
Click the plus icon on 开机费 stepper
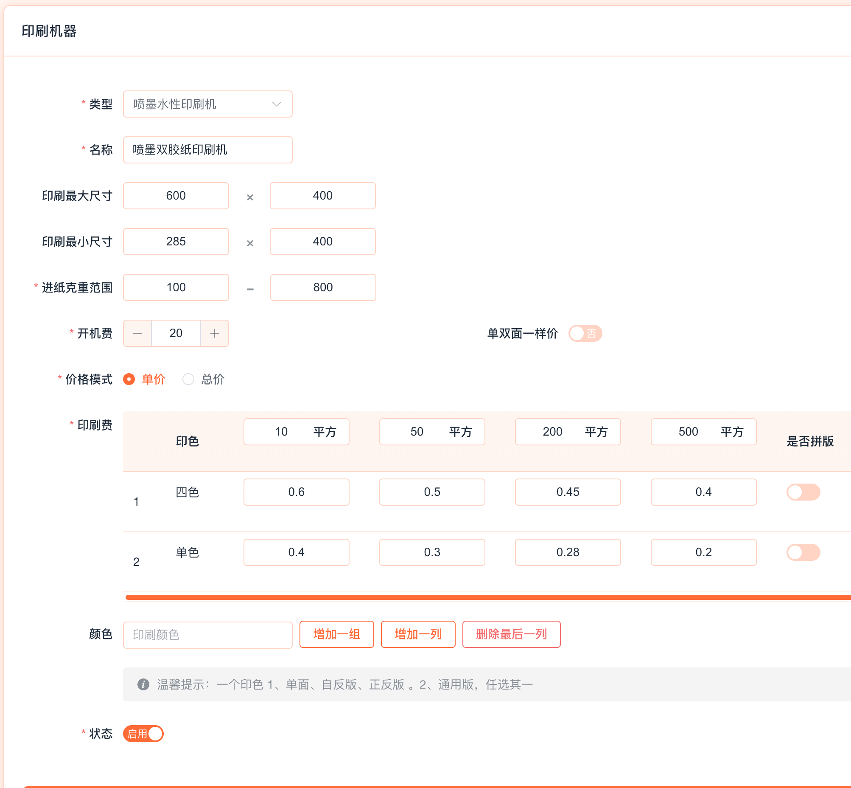(214, 333)
